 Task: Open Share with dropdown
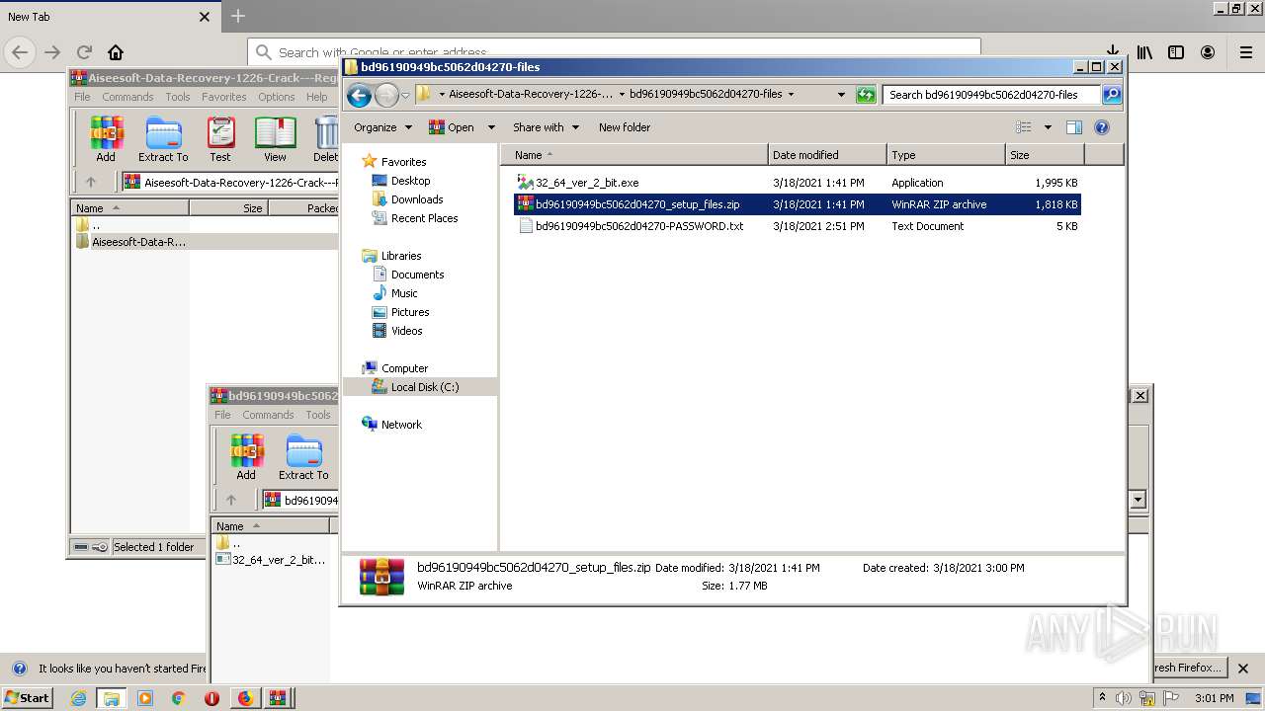coord(545,127)
